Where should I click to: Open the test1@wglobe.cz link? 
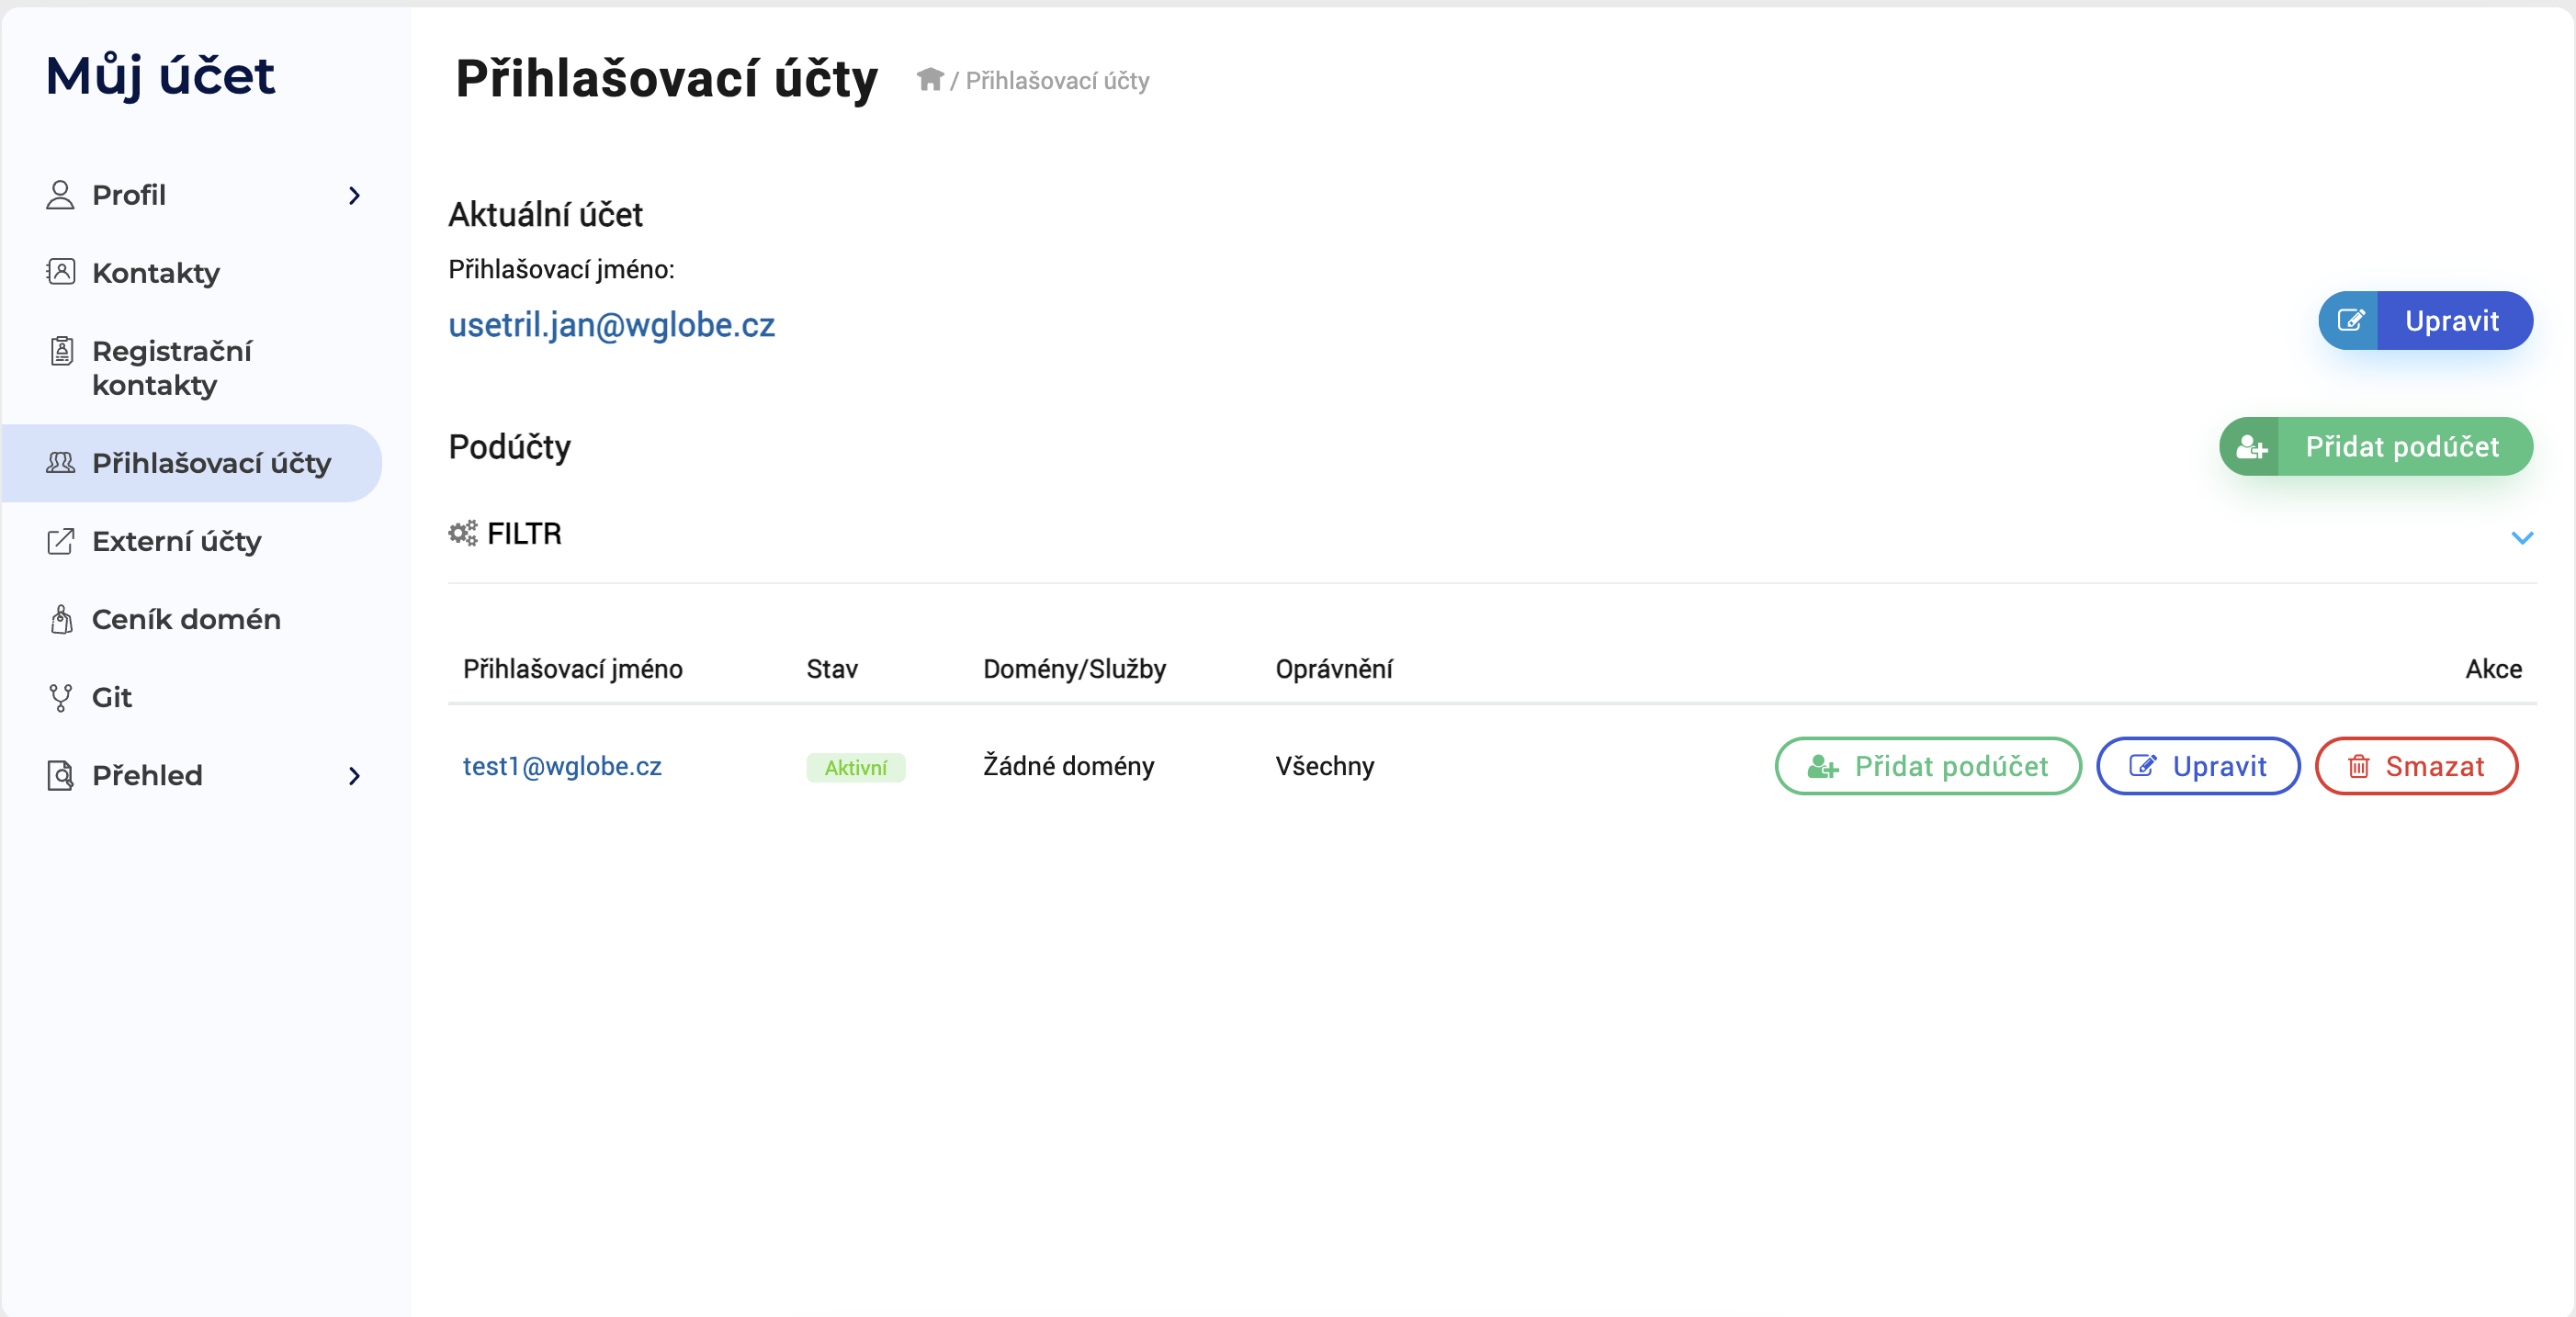562,766
